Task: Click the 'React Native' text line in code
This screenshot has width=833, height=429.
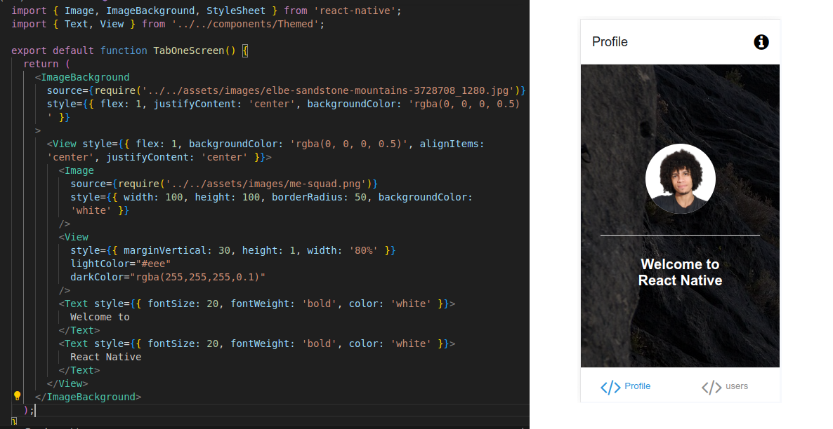Action: coord(106,357)
